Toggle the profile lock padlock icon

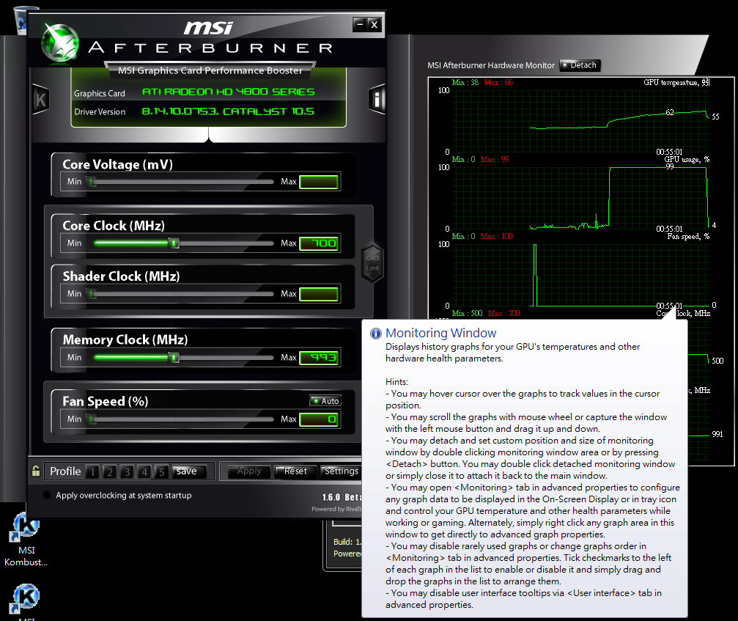(36, 471)
